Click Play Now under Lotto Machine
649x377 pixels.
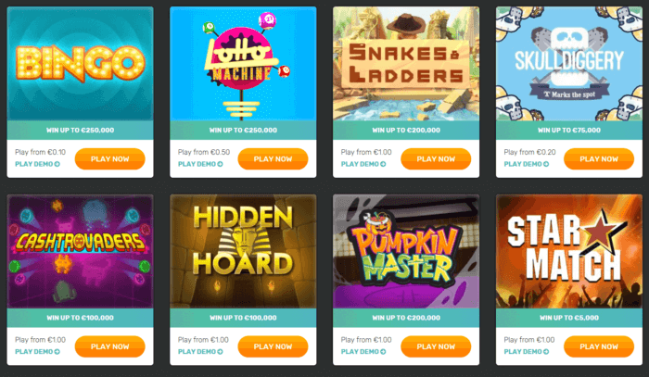274,158
